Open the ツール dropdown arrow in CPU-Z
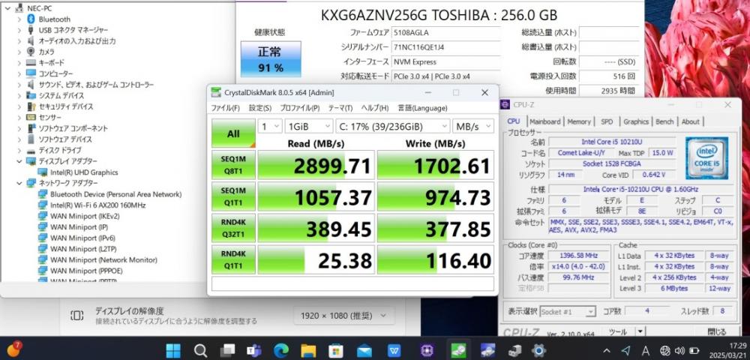The image size is (750, 360). [640, 331]
